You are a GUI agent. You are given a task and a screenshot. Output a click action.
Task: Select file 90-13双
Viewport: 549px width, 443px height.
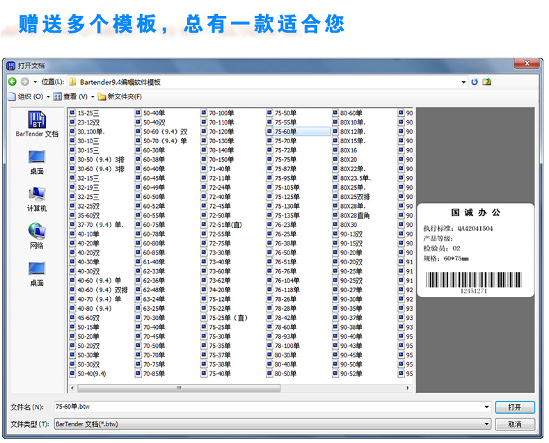tap(351, 234)
